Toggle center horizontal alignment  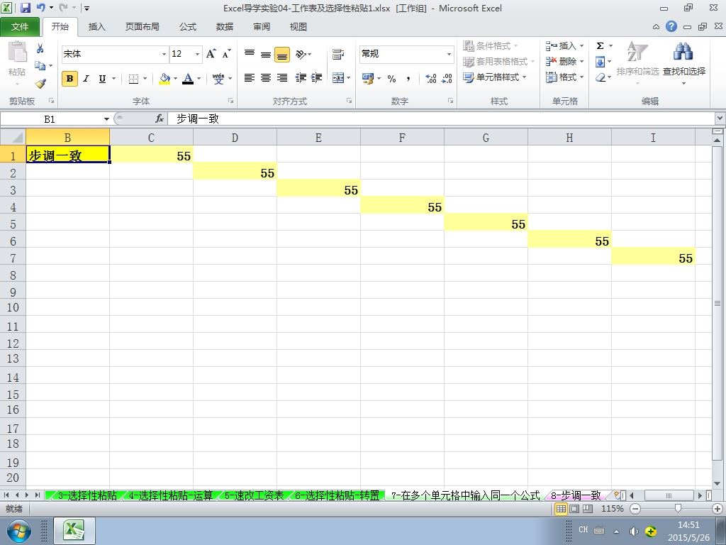[266, 78]
